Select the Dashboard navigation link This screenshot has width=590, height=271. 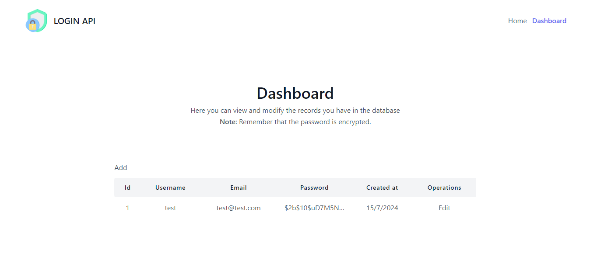[x=549, y=21]
